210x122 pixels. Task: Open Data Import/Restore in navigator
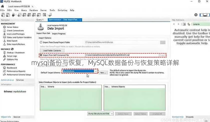16,44
